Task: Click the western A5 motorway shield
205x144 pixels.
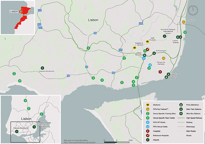Action: (x=68, y=76)
